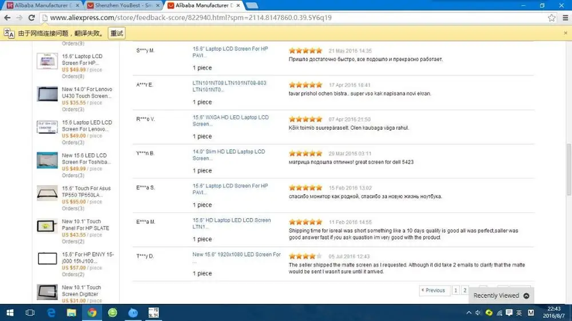This screenshot has width=572, height=321.
Task: Open 14.0" Slim HD LED Laptop LCD link
Action: [x=229, y=155]
